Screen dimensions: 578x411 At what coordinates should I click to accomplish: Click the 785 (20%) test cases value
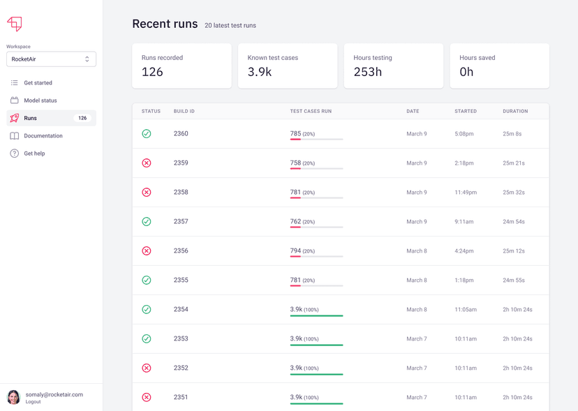303,133
